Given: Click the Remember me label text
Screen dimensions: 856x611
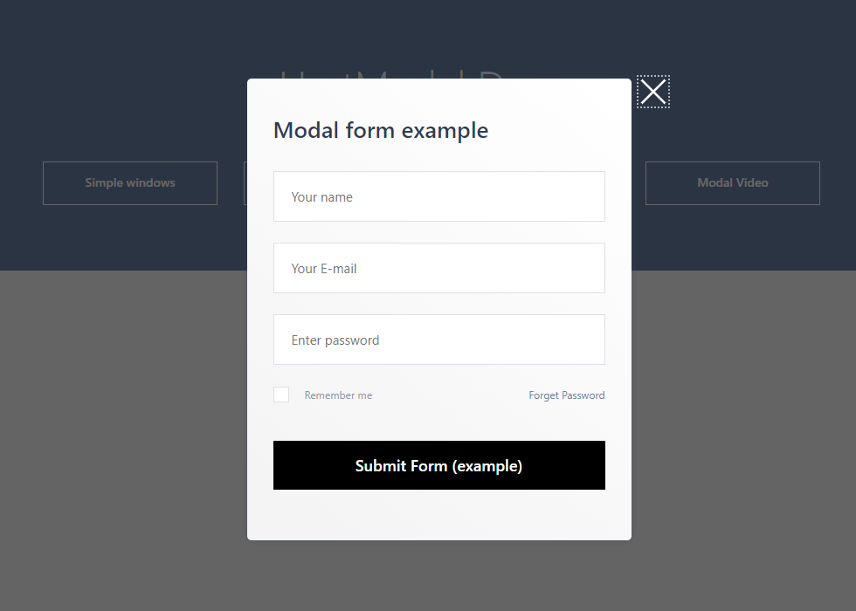Looking at the screenshot, I should 338,395.
